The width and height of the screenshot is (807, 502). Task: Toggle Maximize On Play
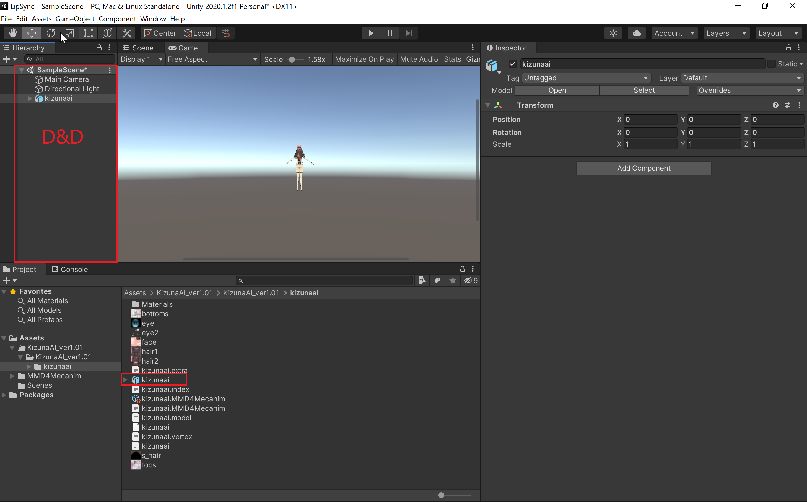tap(364, 59)
